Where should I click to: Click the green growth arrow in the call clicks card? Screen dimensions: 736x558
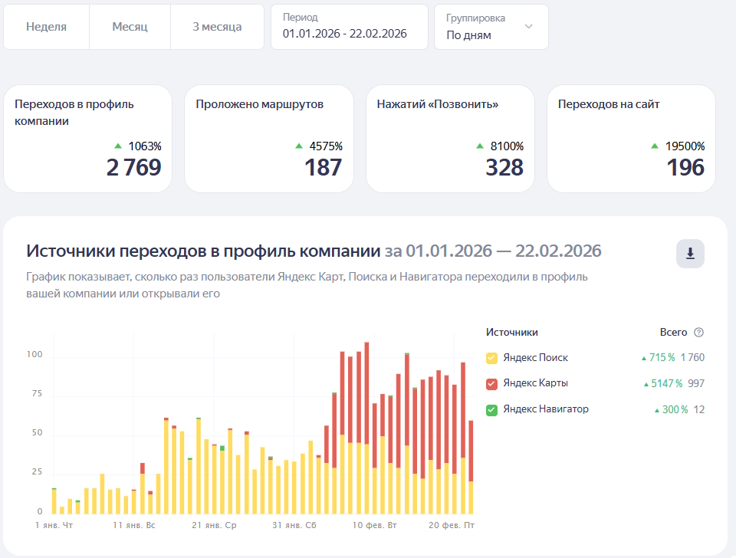[480, 146]
